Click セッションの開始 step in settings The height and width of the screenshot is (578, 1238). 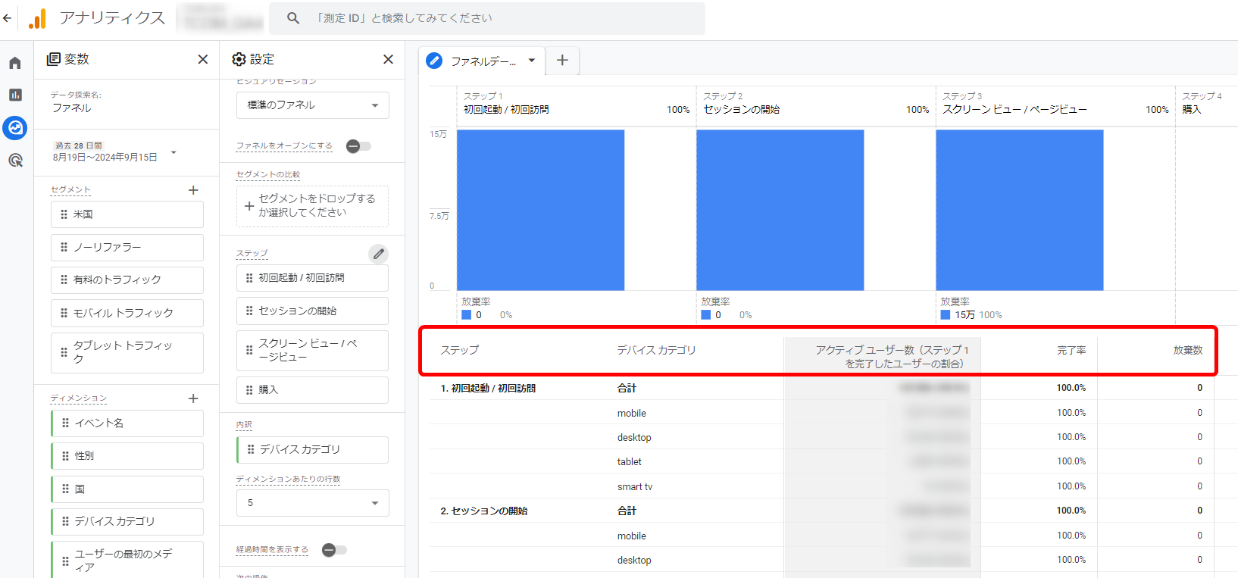(x=312, y=311)
